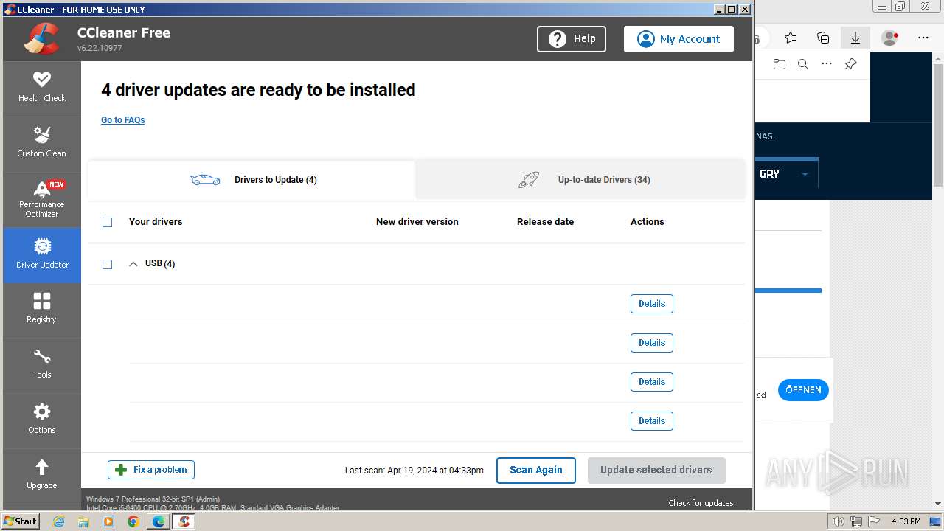Open the Edge profile avatar
Screen dimensions: 944x531
tap(890, 38)
